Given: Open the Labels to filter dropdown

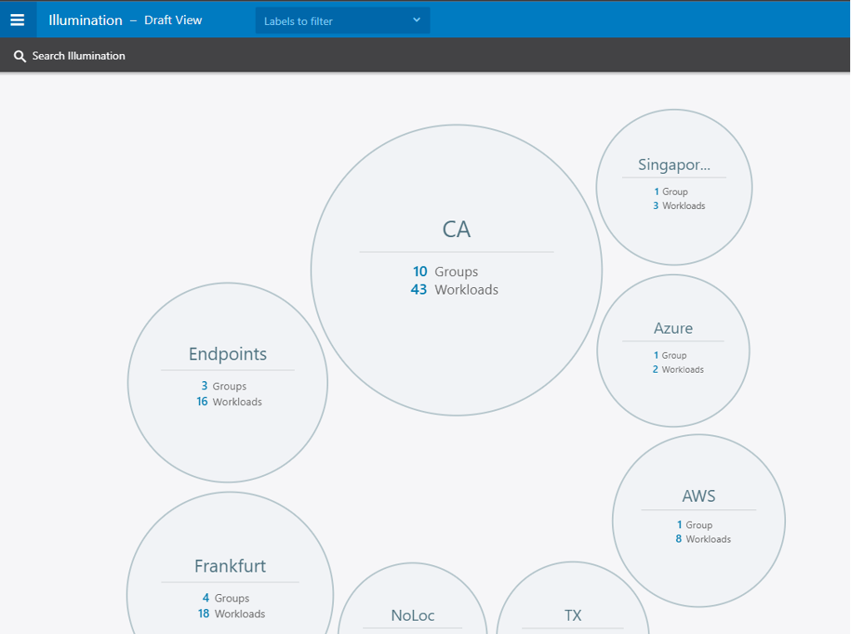Looking at the screenshot, I should click(342, 21).
